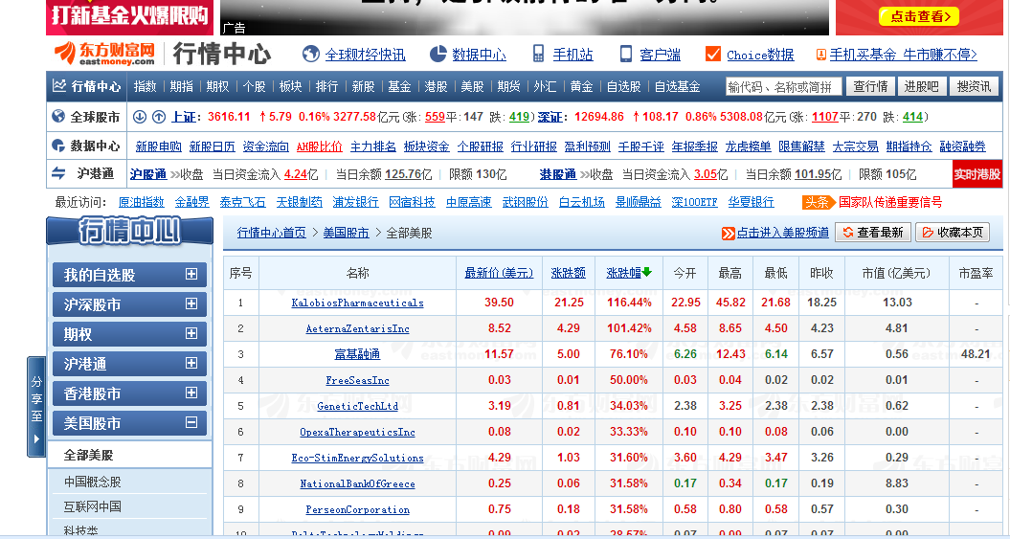The height and width of the screenshot is (539, 1010).
Task: Open the 富基融通 stock
Action: click(357, 354)
